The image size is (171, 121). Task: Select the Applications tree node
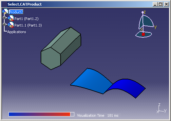(x=17, y=32)
